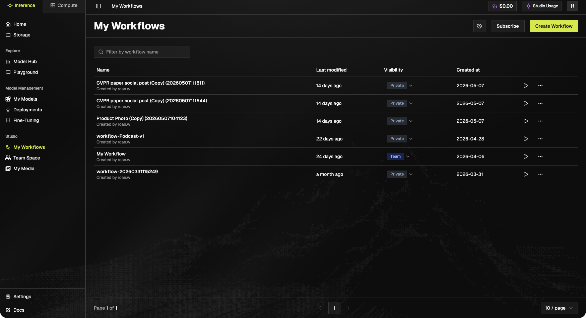586x318 pixels.
Task: Run CVPR copy 20260507111544 workflow
Action: tap(526, 103)
